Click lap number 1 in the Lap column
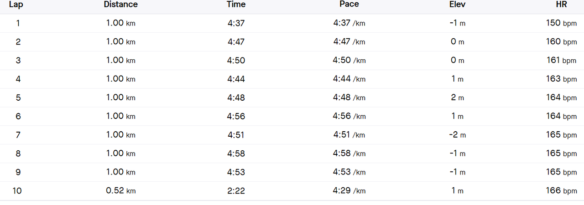The image size is (584, 205). [18, 23]
